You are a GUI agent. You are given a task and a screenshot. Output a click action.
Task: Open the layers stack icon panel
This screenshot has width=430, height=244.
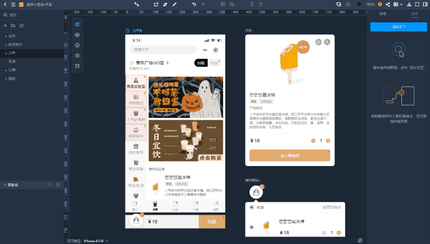(x=77, y=56)
